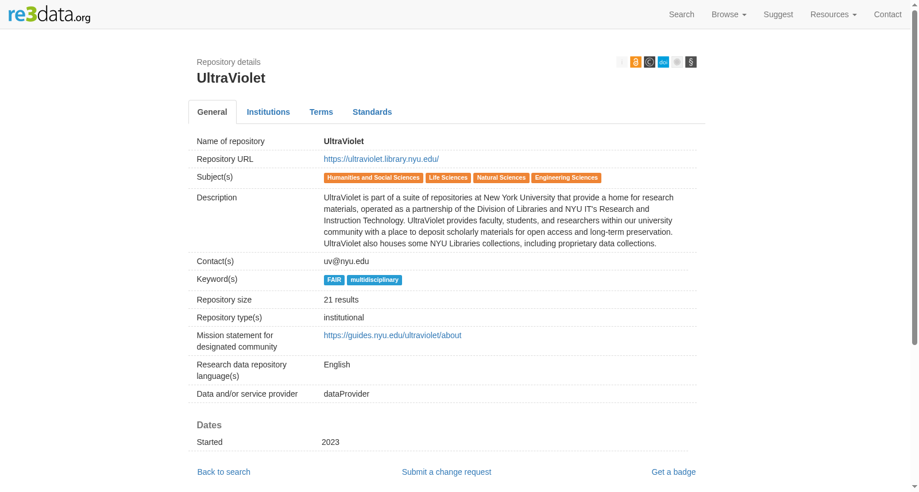Click the orange open access padlock icon
Viewport: 919px width, 492px height.
636,62
